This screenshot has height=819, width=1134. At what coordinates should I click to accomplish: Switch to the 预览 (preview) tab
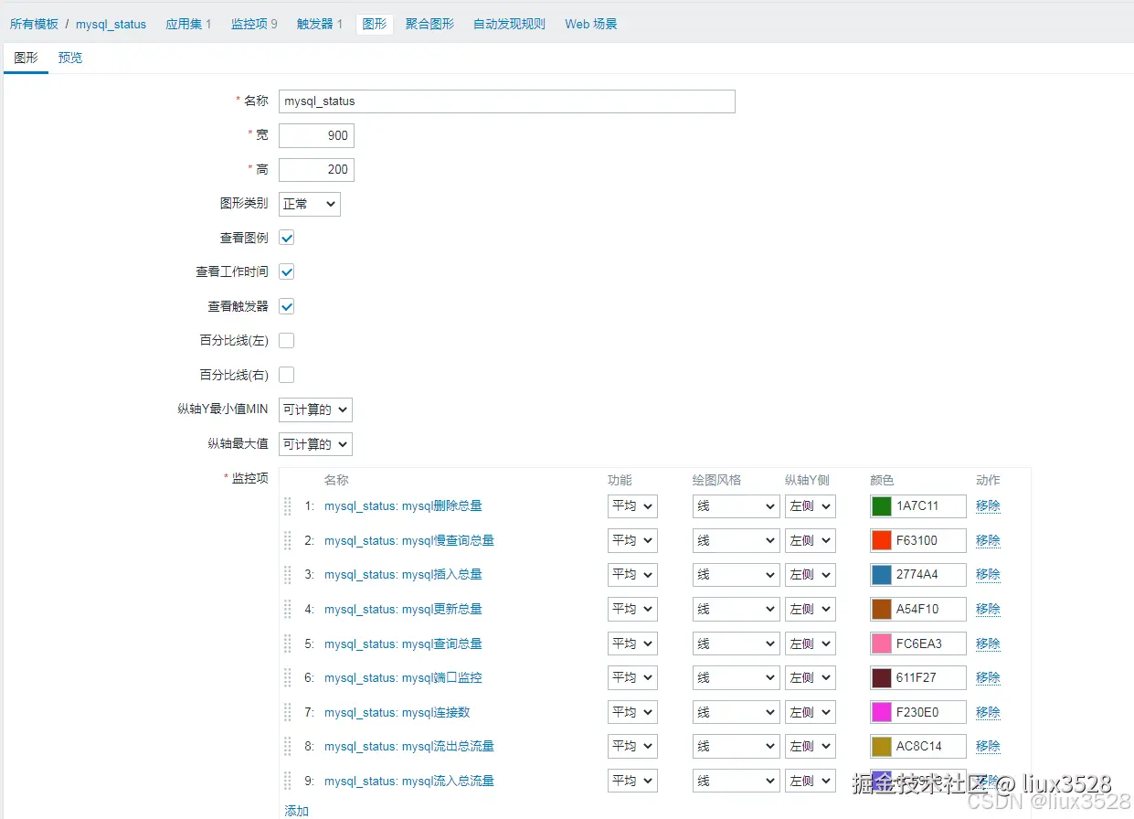pos(69,57)
